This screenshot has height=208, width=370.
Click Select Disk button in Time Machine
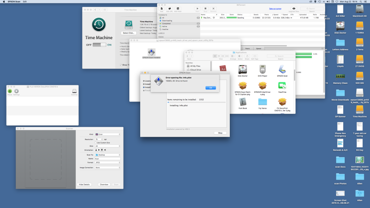(129, 33)
